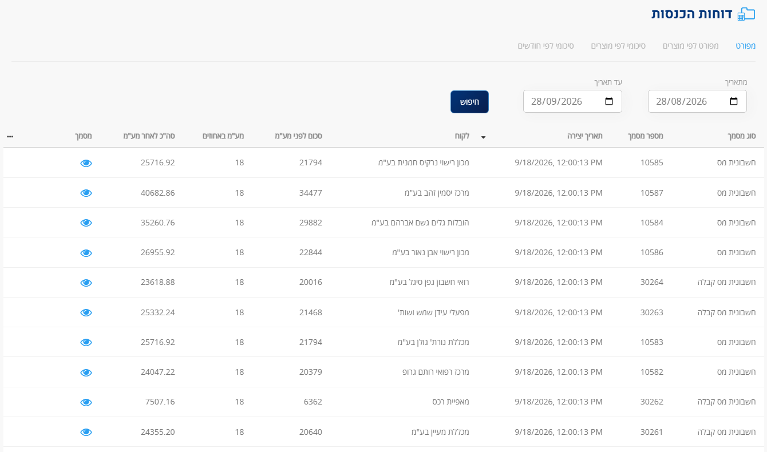Focus the from-date field 28/08/2026
This screenshot has width=767, height=452.
pos(697,101)
